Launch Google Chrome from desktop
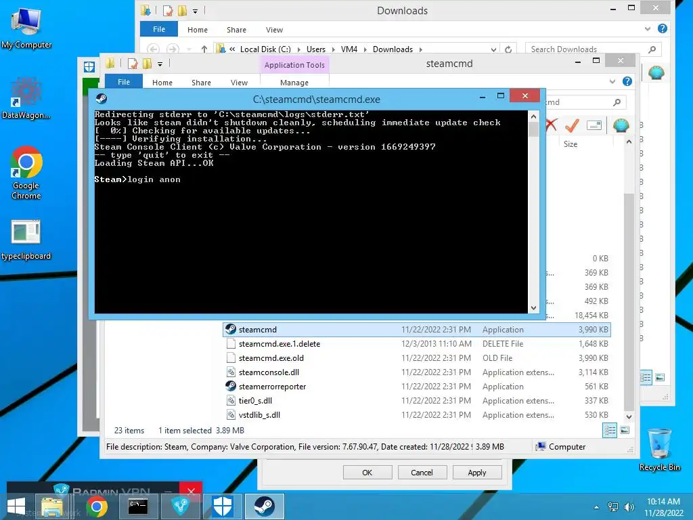 click(x=26, y=173)
